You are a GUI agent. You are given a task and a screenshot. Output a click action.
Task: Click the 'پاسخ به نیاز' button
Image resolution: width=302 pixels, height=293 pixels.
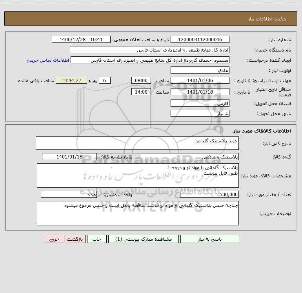[210, 239]
